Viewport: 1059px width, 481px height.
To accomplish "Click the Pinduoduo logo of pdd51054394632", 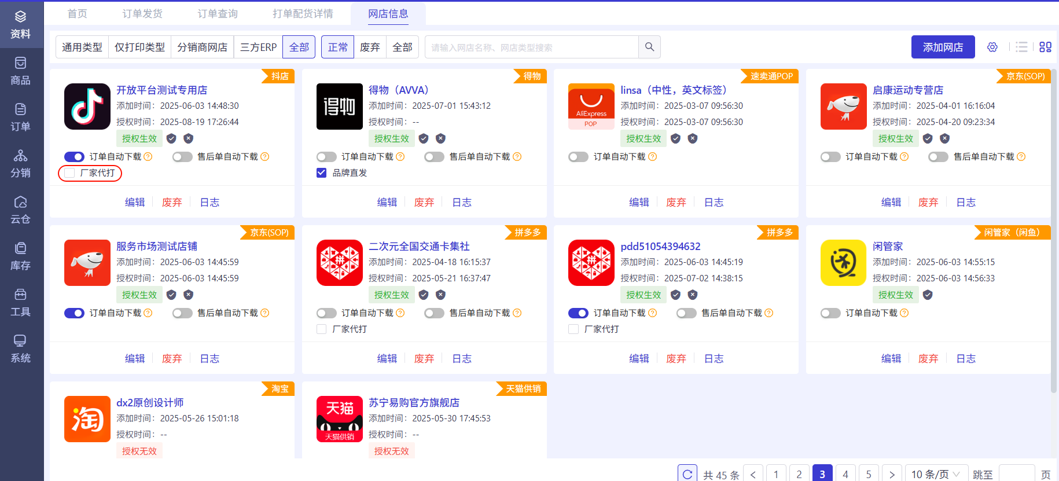I will pos(591,263).
